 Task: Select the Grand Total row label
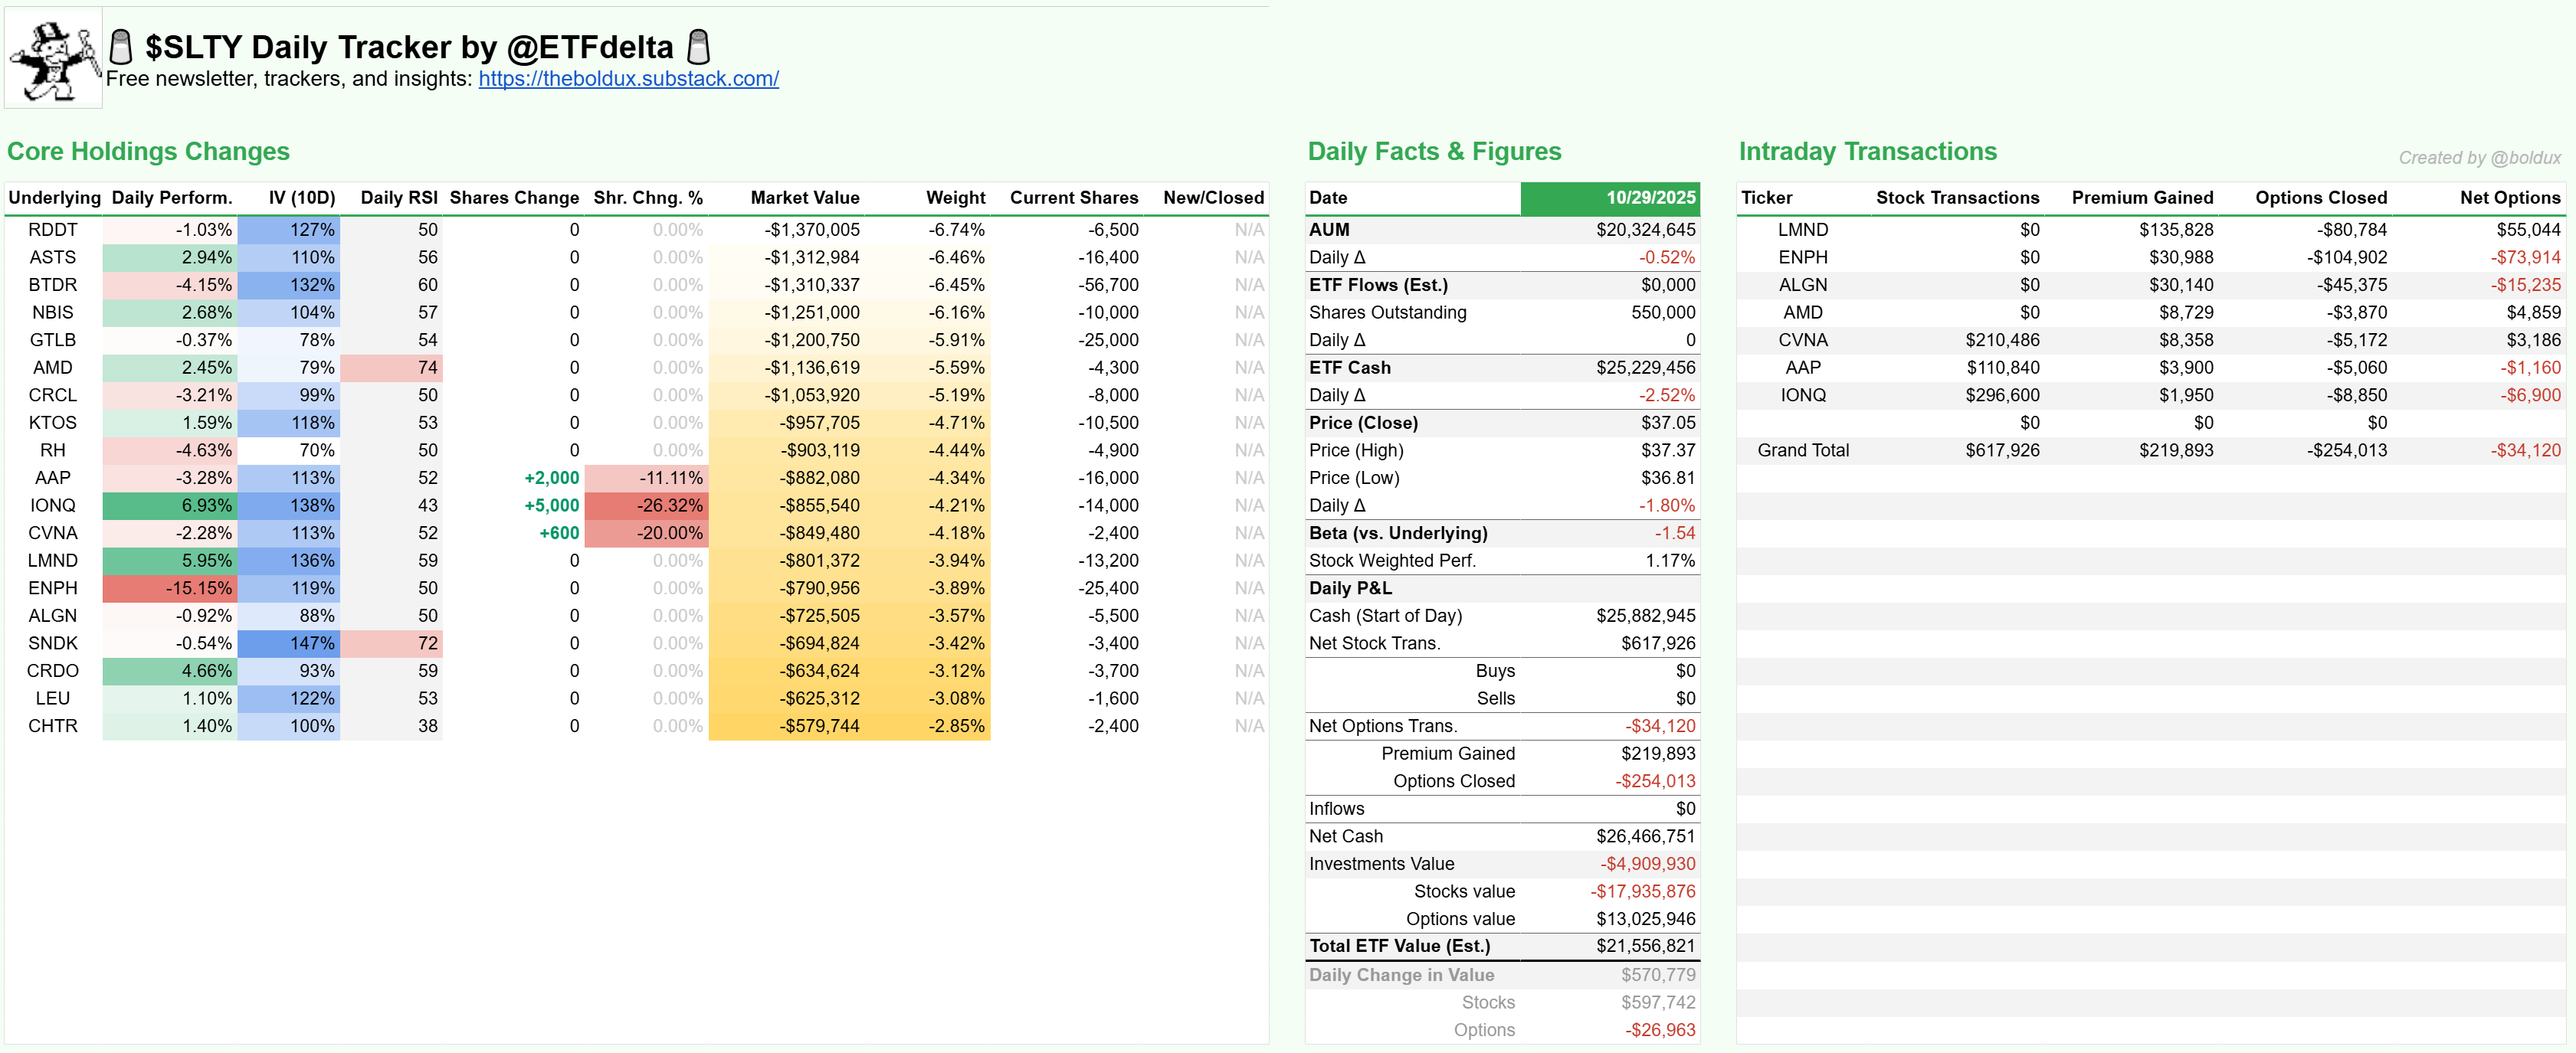[1802, 450]
